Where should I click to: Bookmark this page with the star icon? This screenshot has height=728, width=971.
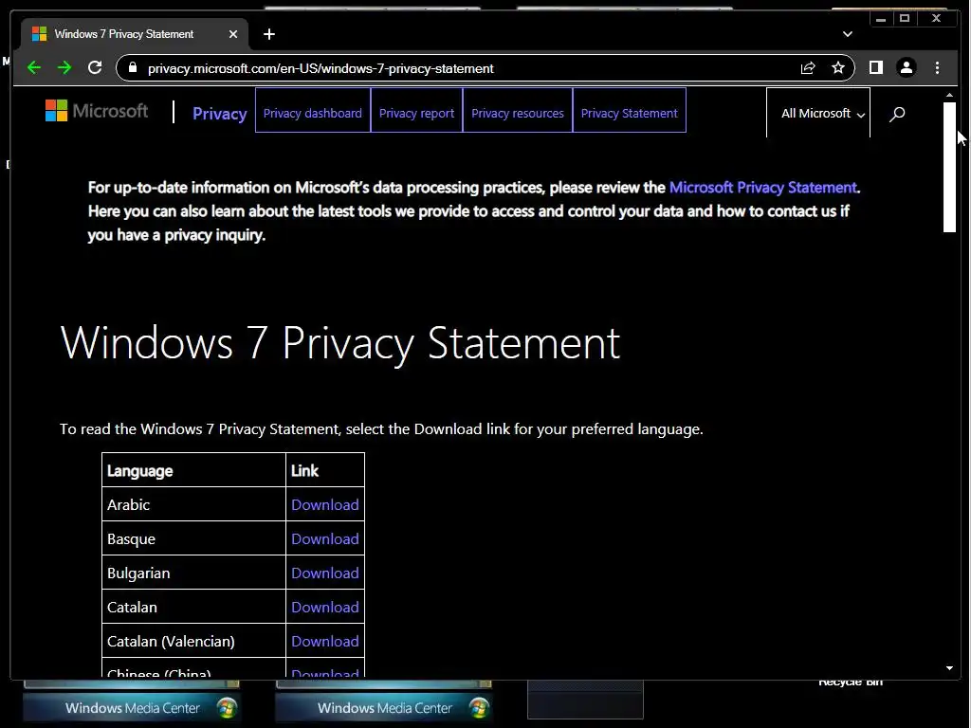coord(838,67)
